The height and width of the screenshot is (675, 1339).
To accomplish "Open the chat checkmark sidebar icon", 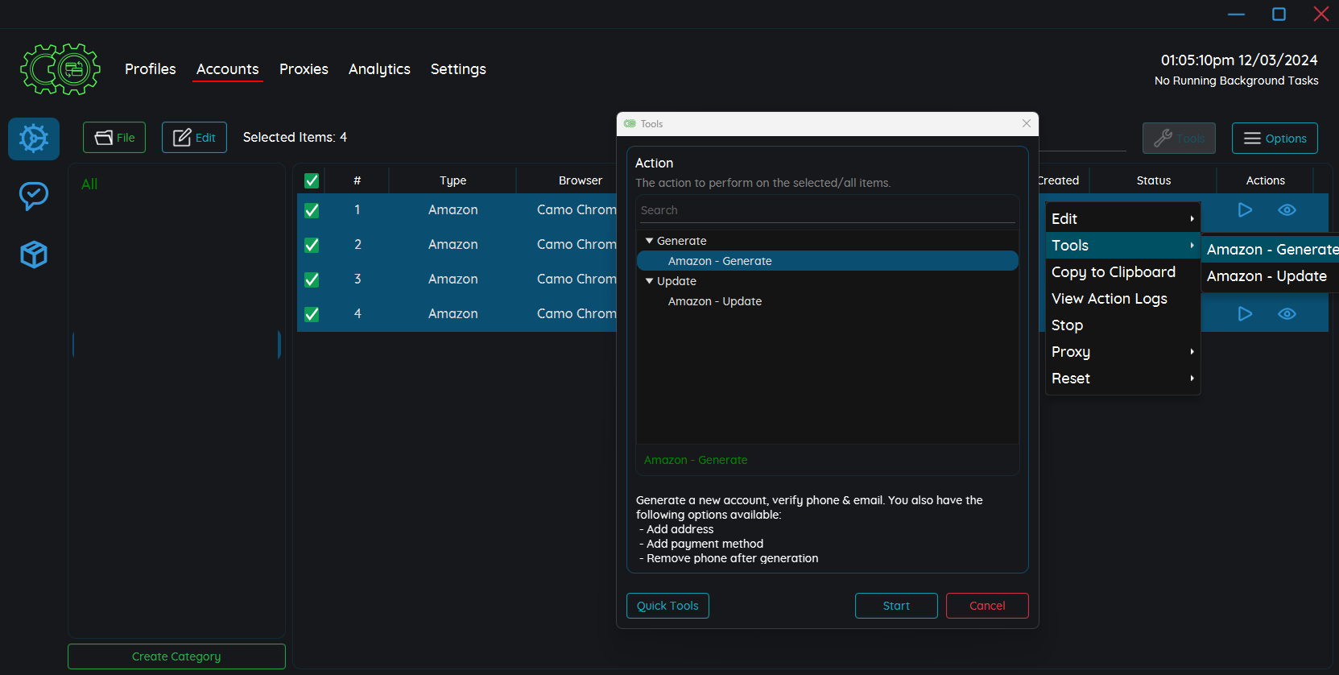I will tap(34, 196).
